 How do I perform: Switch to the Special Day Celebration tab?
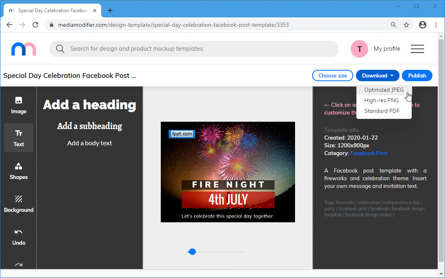click(x=52, y=11)
